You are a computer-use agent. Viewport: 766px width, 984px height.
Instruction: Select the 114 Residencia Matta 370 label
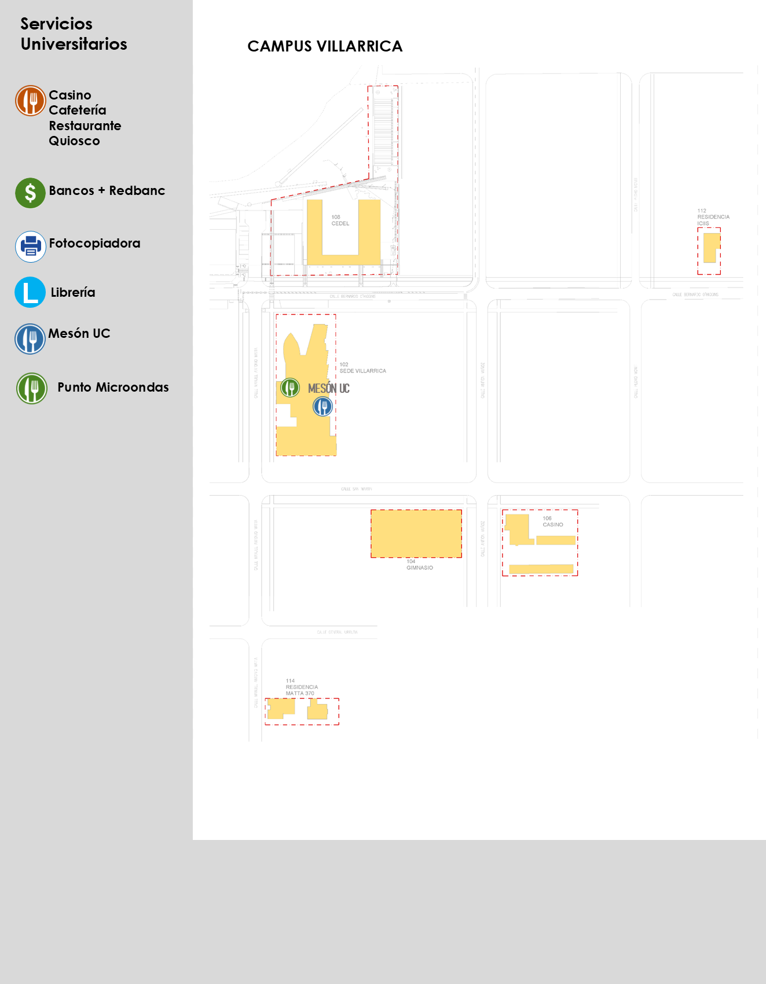[301, 687]
